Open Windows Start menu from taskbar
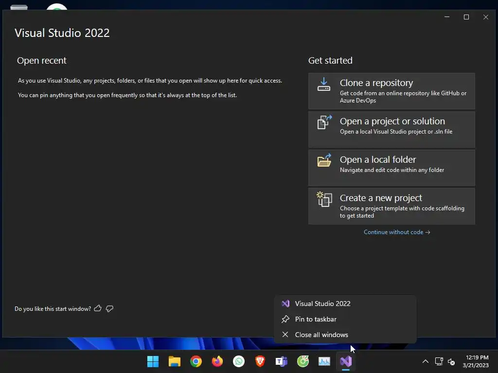Viewport: 498px width, 373px height. pyautogui.click(x=153, y=361)
